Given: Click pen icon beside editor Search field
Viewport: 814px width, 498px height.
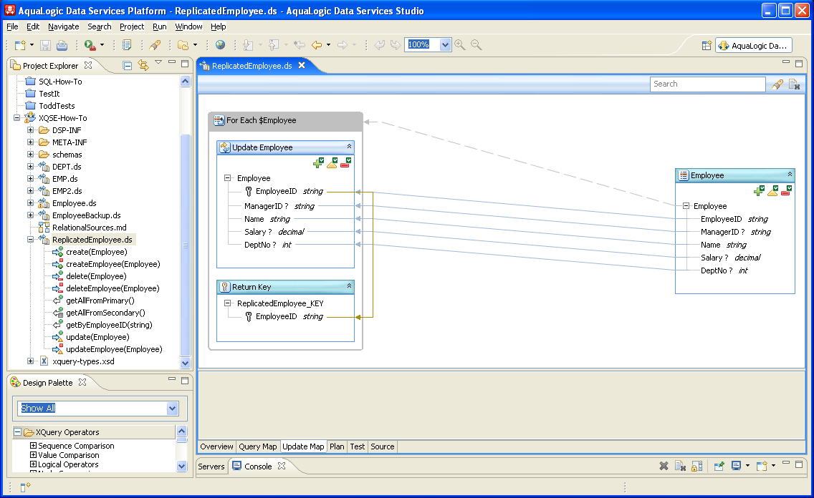Looking at the screenshot, I should [777, 84].
